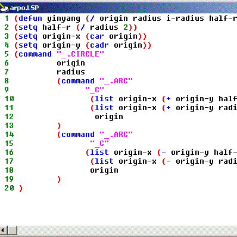Click origin-y on line 4
This screenshot has height=237, width=237.
61,46
